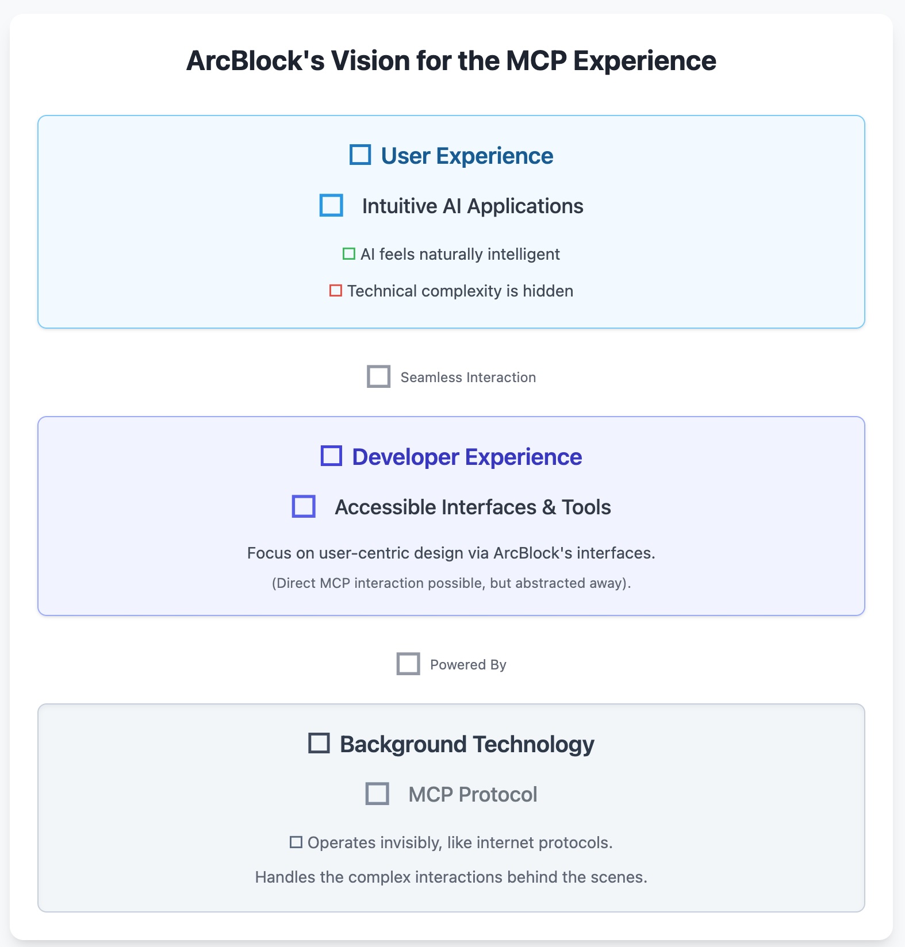Click the icon next to MCP Protocol
The height and width of the screenshot is (947, 905).
click(377, 794)
